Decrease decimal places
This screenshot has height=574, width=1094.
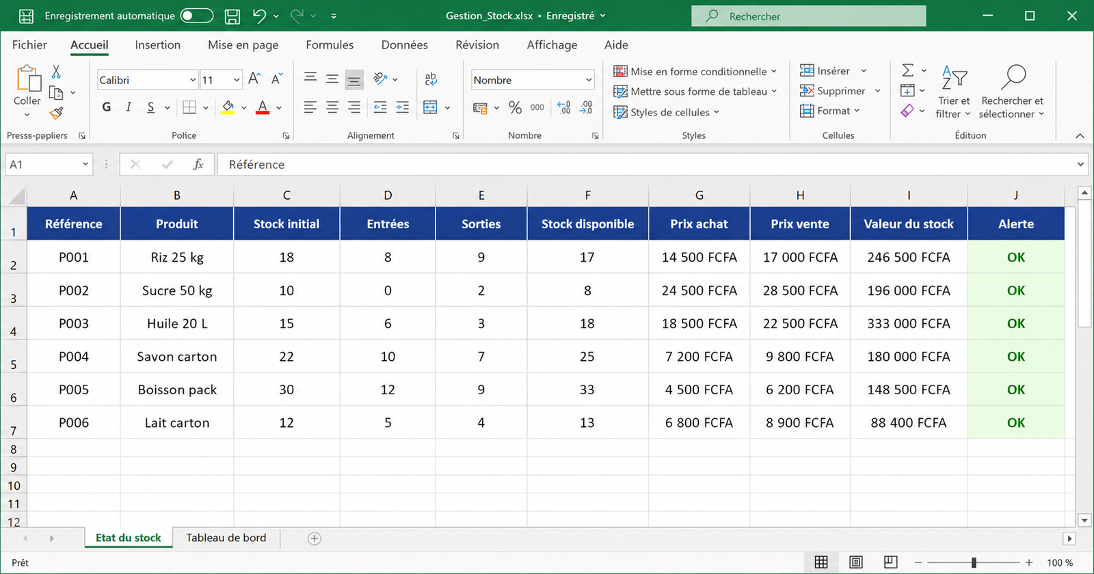click(x=586, y=107)
